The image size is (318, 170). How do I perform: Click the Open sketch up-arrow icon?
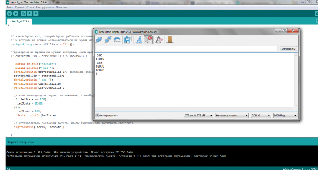click(x=30, y=13)
